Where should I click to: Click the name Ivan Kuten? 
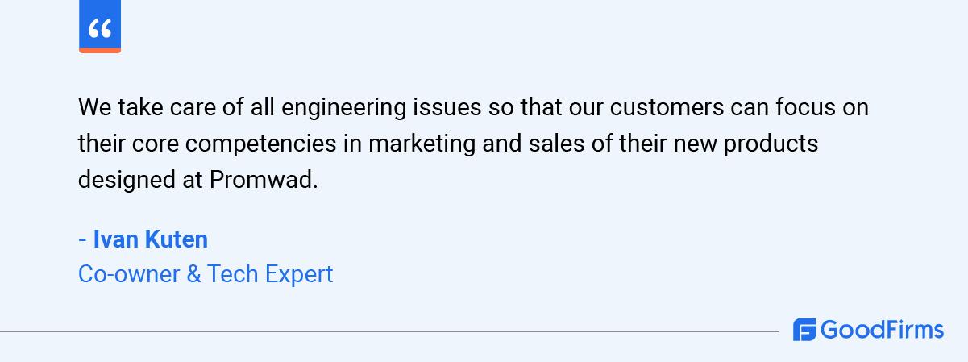pos(151,239)
